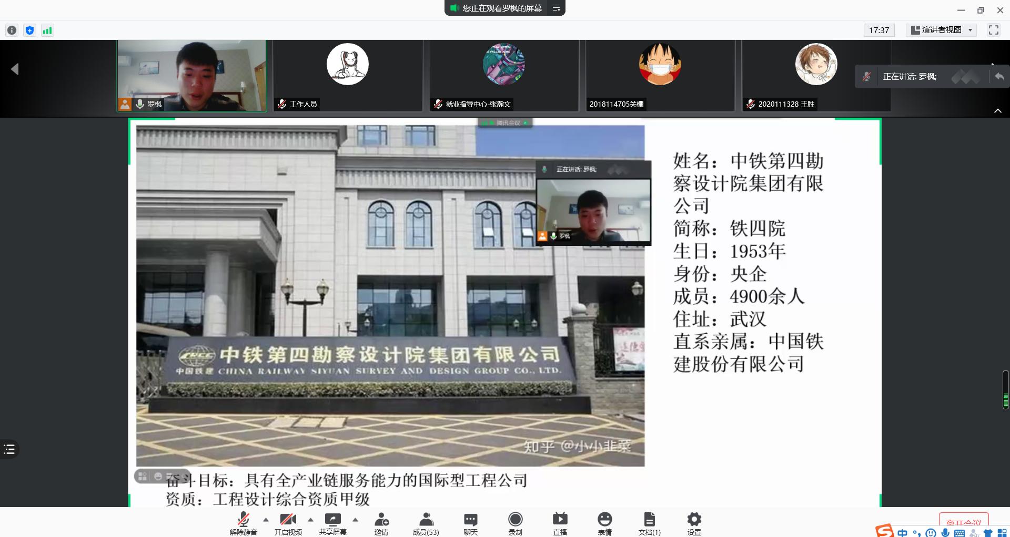Screen dimensions: 1010x537
Task: Turn on camera with 开启视频
Action: tap(288, 523)
